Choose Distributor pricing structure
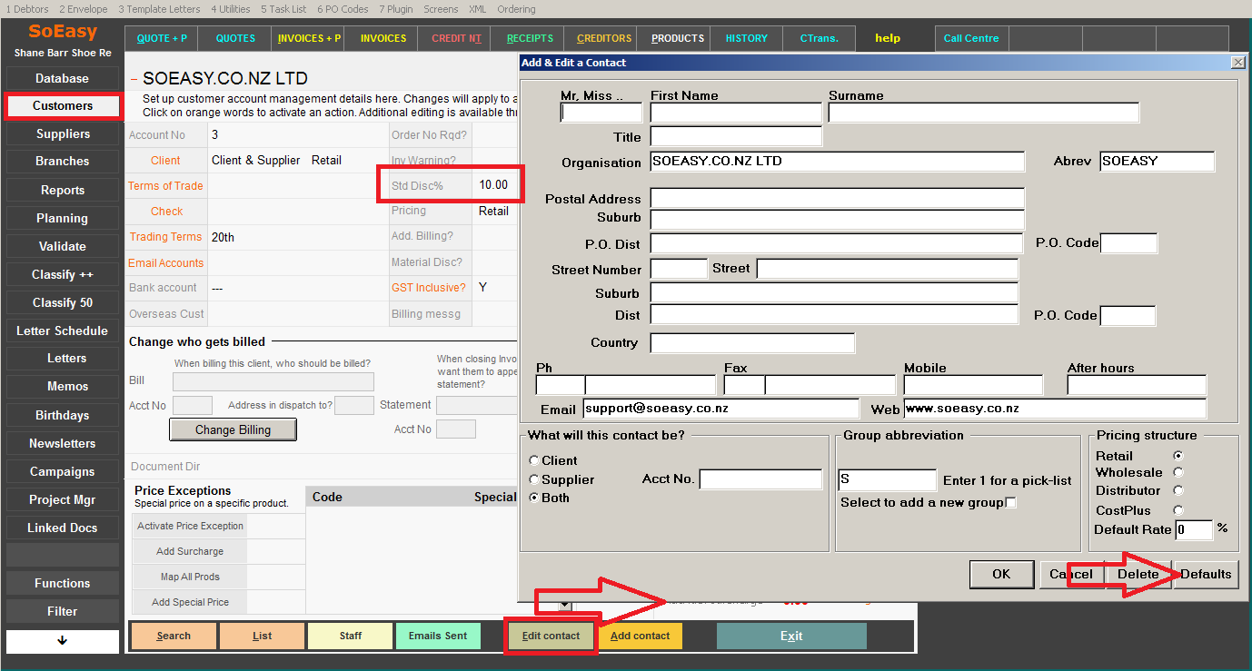1252x671 pixels. (x=1178, y=490)
